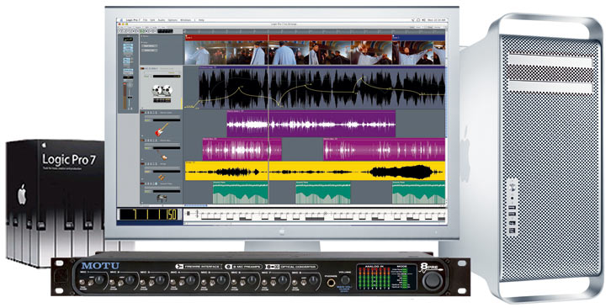Toggle the record button on guitar track
The height and width of the screenshot is (308, 611).
(x=142, y=113)
